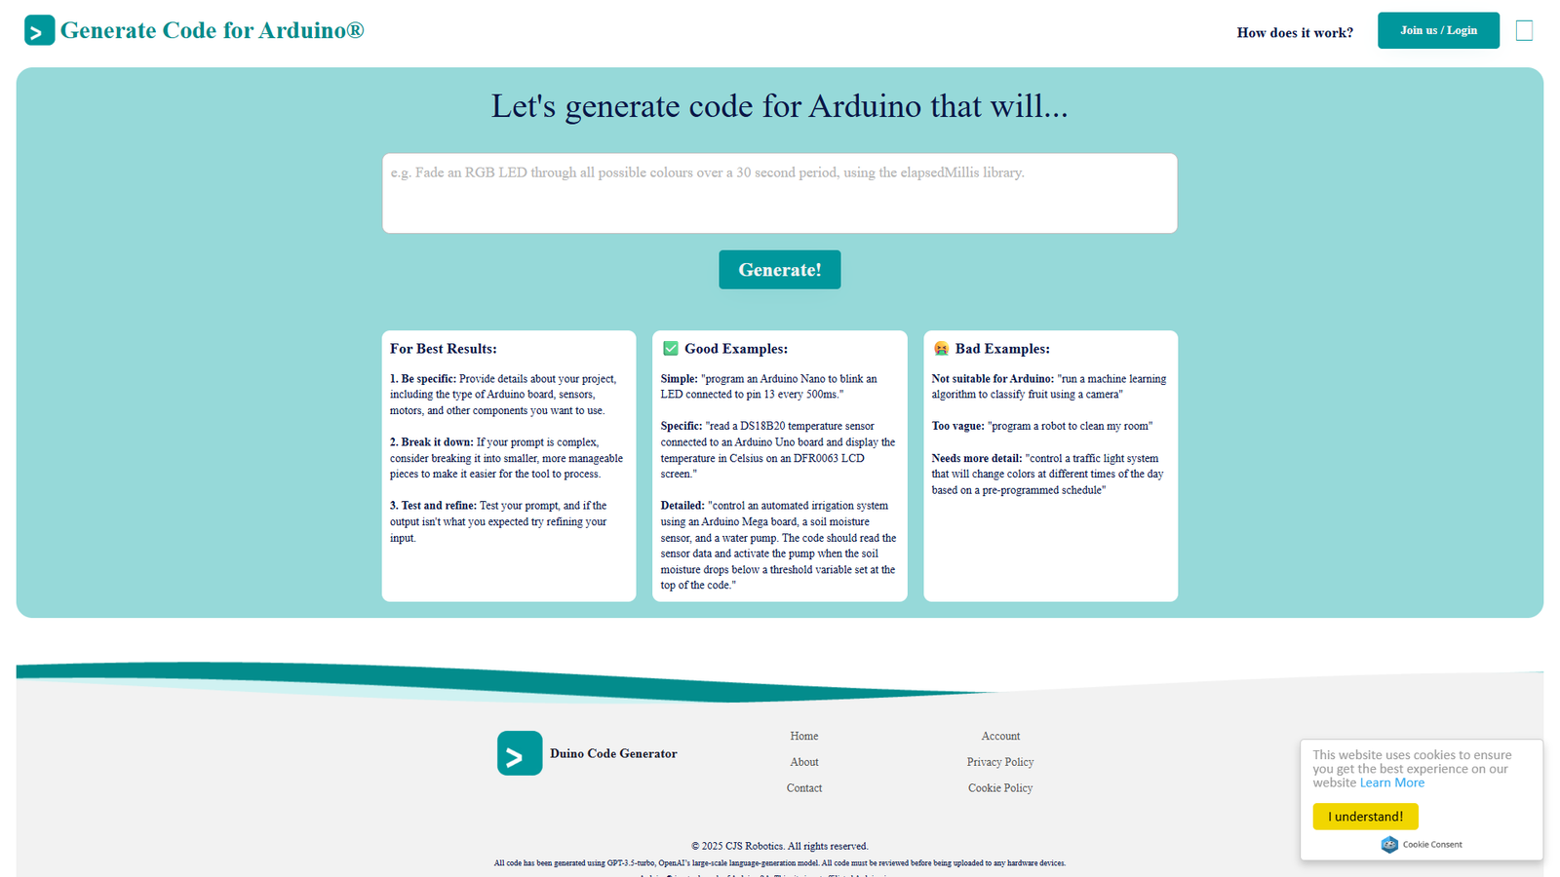1560x877 pixels.
Task: Open the 'How does it work?' page
Action: pos(1295,32)
